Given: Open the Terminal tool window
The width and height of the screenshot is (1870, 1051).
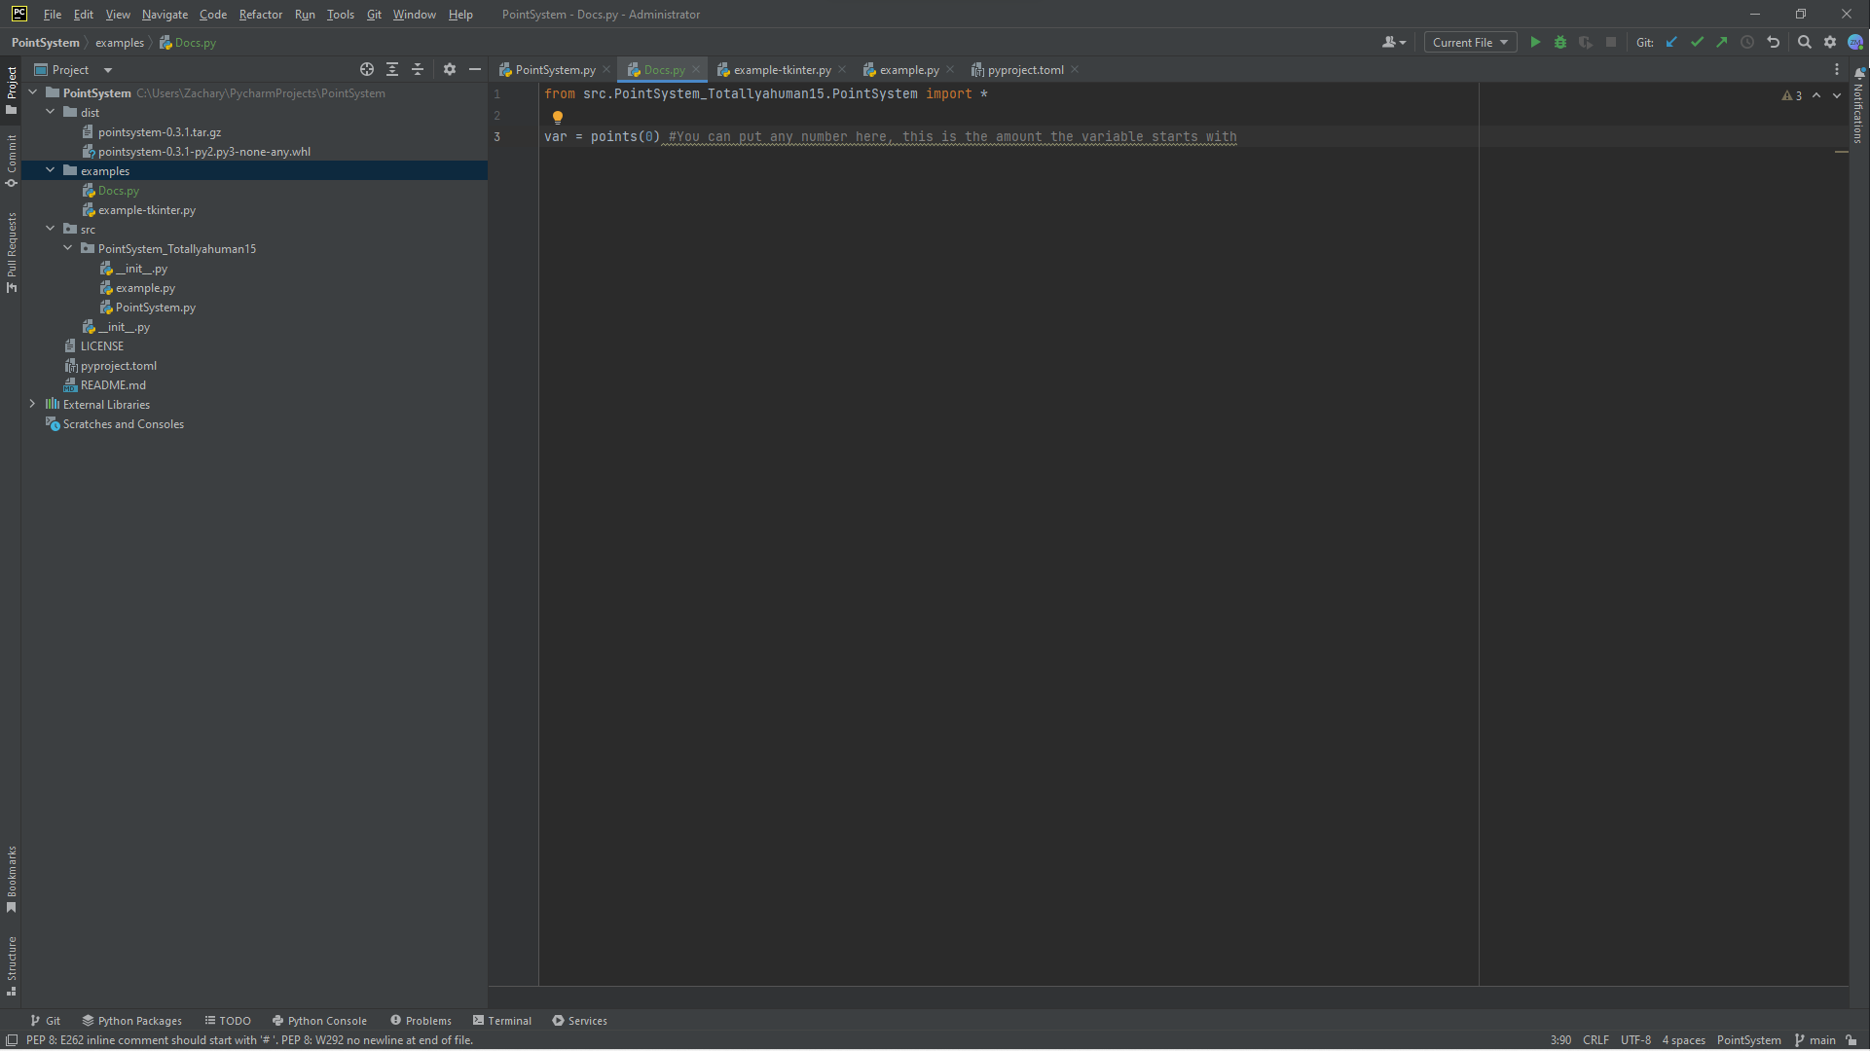Looking at the screenshot, I should [x=502, y=1021].
